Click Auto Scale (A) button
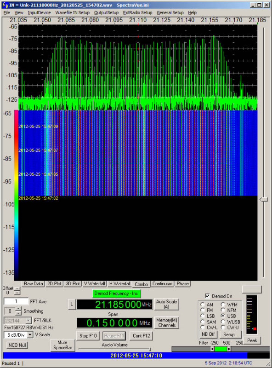The width and height of the screenshot is (272, 368). tap(166, 304)
